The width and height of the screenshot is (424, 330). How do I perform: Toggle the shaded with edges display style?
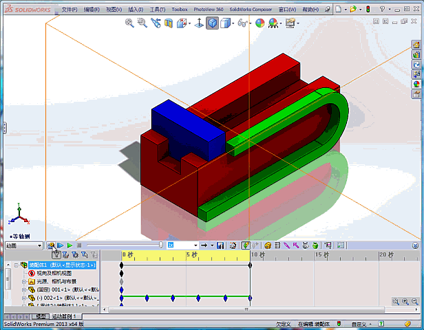coord(213,23)
